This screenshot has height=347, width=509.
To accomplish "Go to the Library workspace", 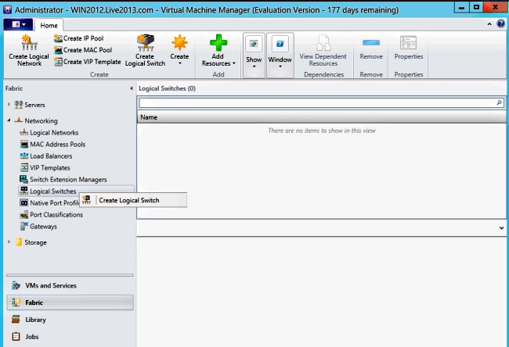I will pyautogui.click(x=70, y=320).
